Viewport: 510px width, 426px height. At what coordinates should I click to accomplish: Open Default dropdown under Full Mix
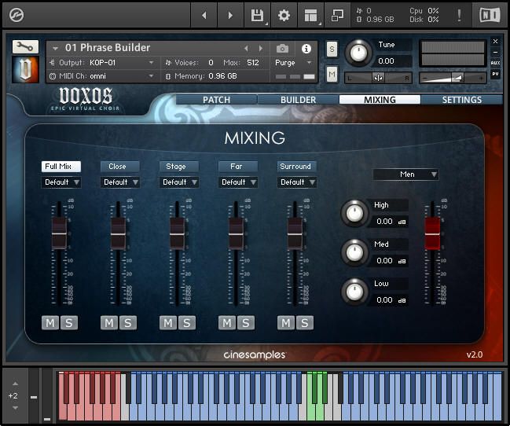click(x=61, y=182)
